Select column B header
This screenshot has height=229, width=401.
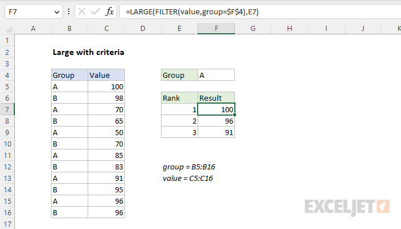pyautogui.click(x=69, y=29)
